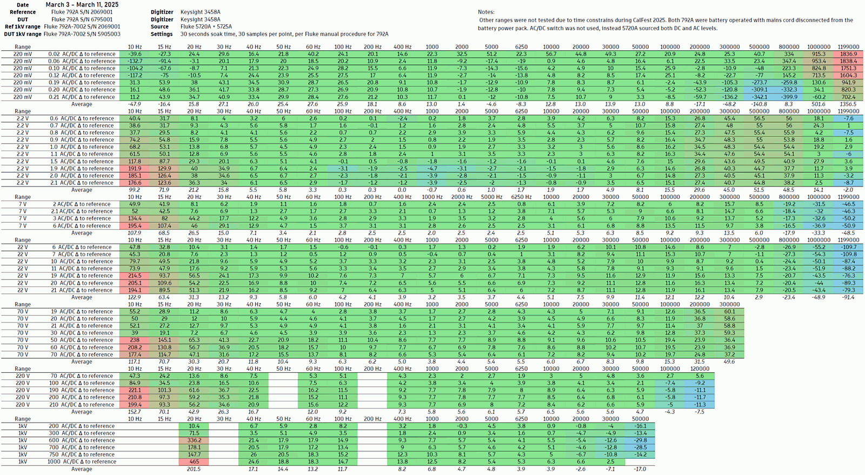Click the cell with value '176.6'
This screenshot has width=865, height=475.
coord(135,183)
